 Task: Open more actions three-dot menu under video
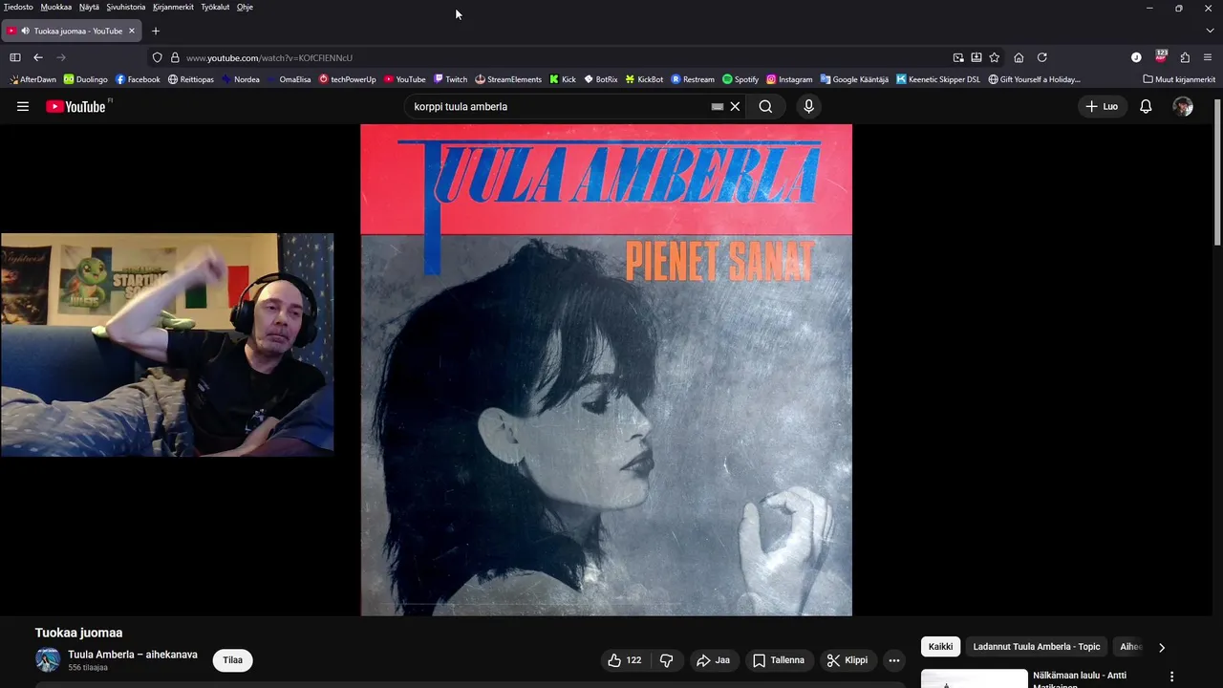pos(894,660)
